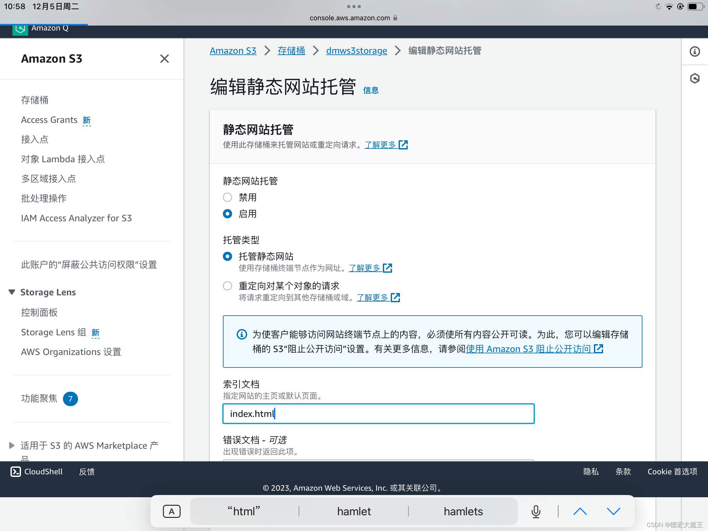
Task: Open Storage Lens 组 in sidebar
Action: (x=53, y=332)
